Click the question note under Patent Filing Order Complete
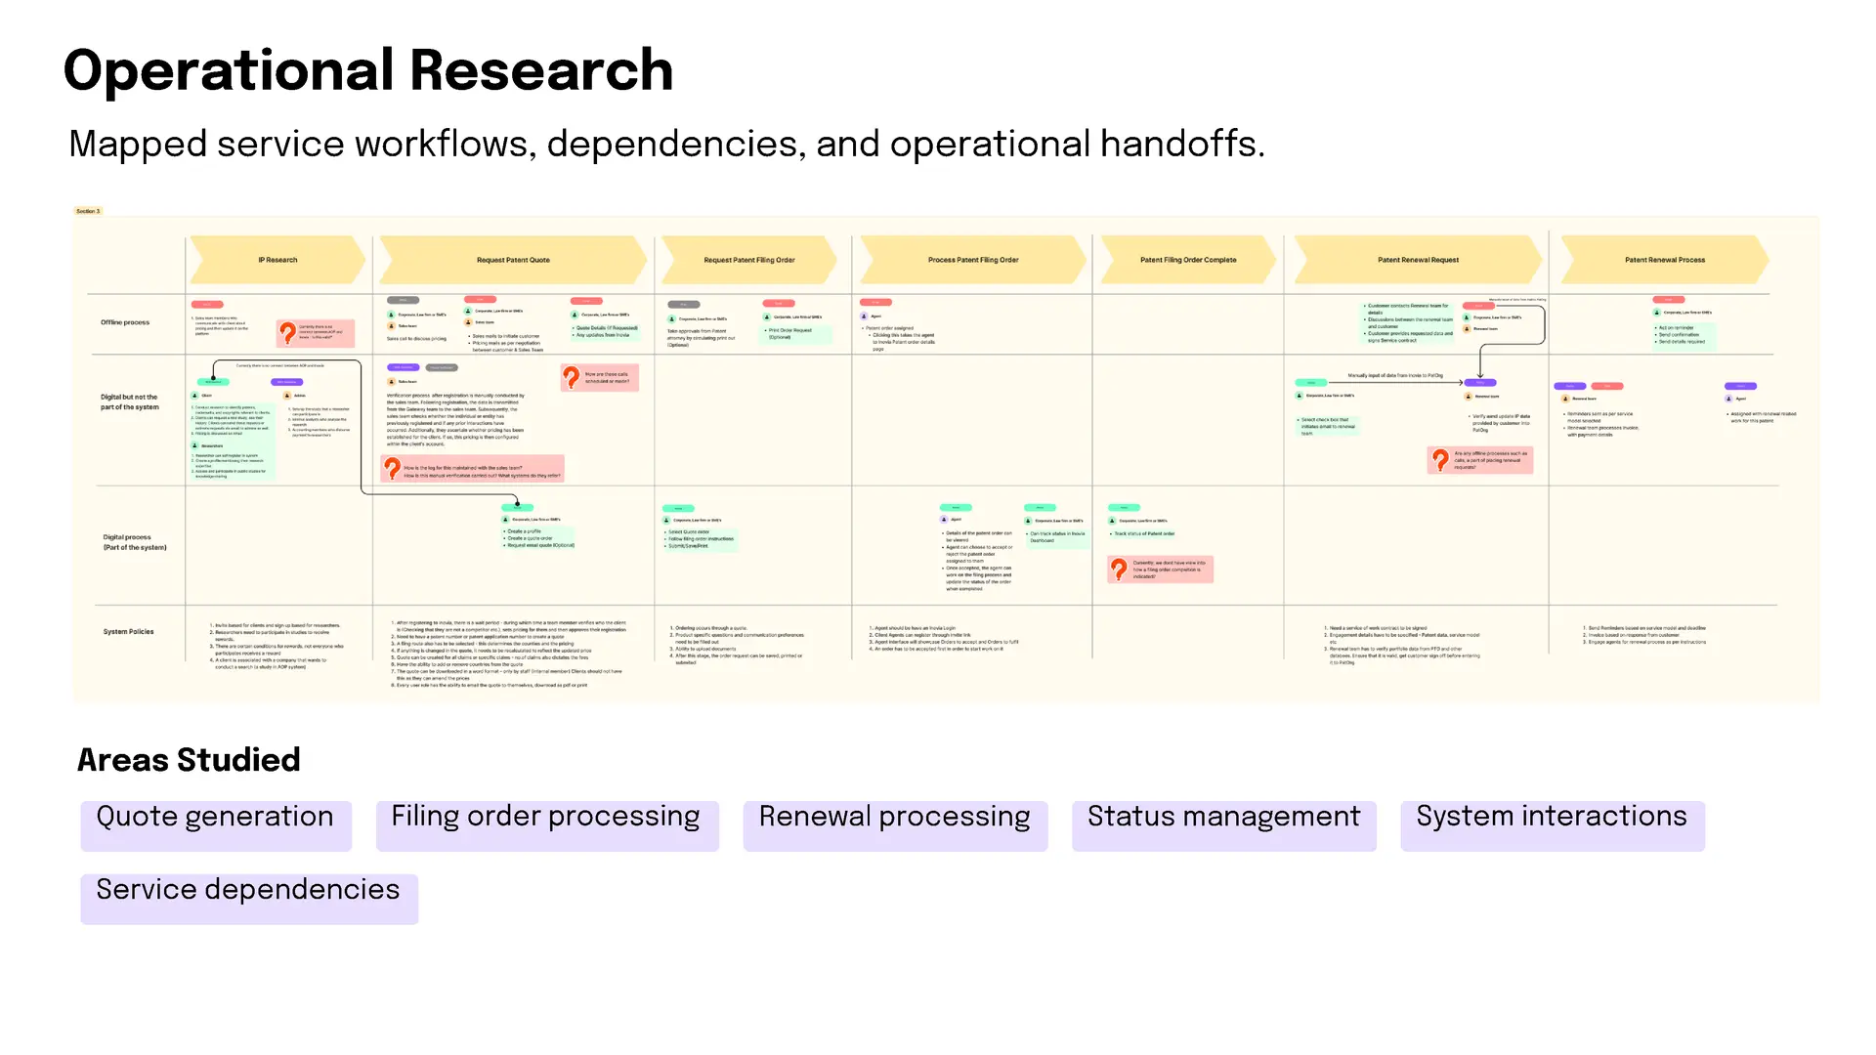Image resolution: width=1876 pixels, height=1055 pixels. [x=1161, y=570]
